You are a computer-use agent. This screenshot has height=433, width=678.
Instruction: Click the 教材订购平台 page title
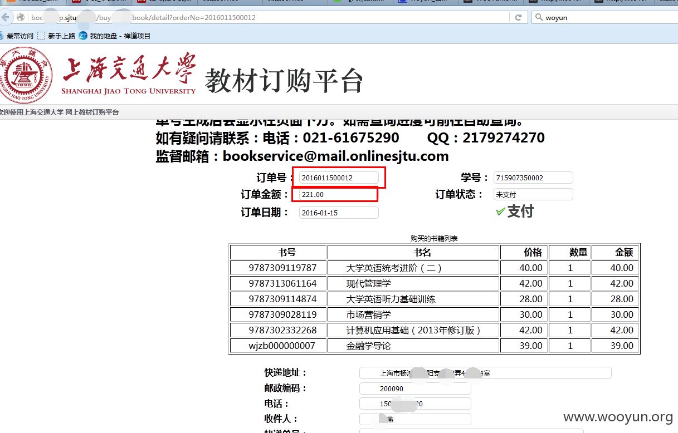click(x=284, y=81)
